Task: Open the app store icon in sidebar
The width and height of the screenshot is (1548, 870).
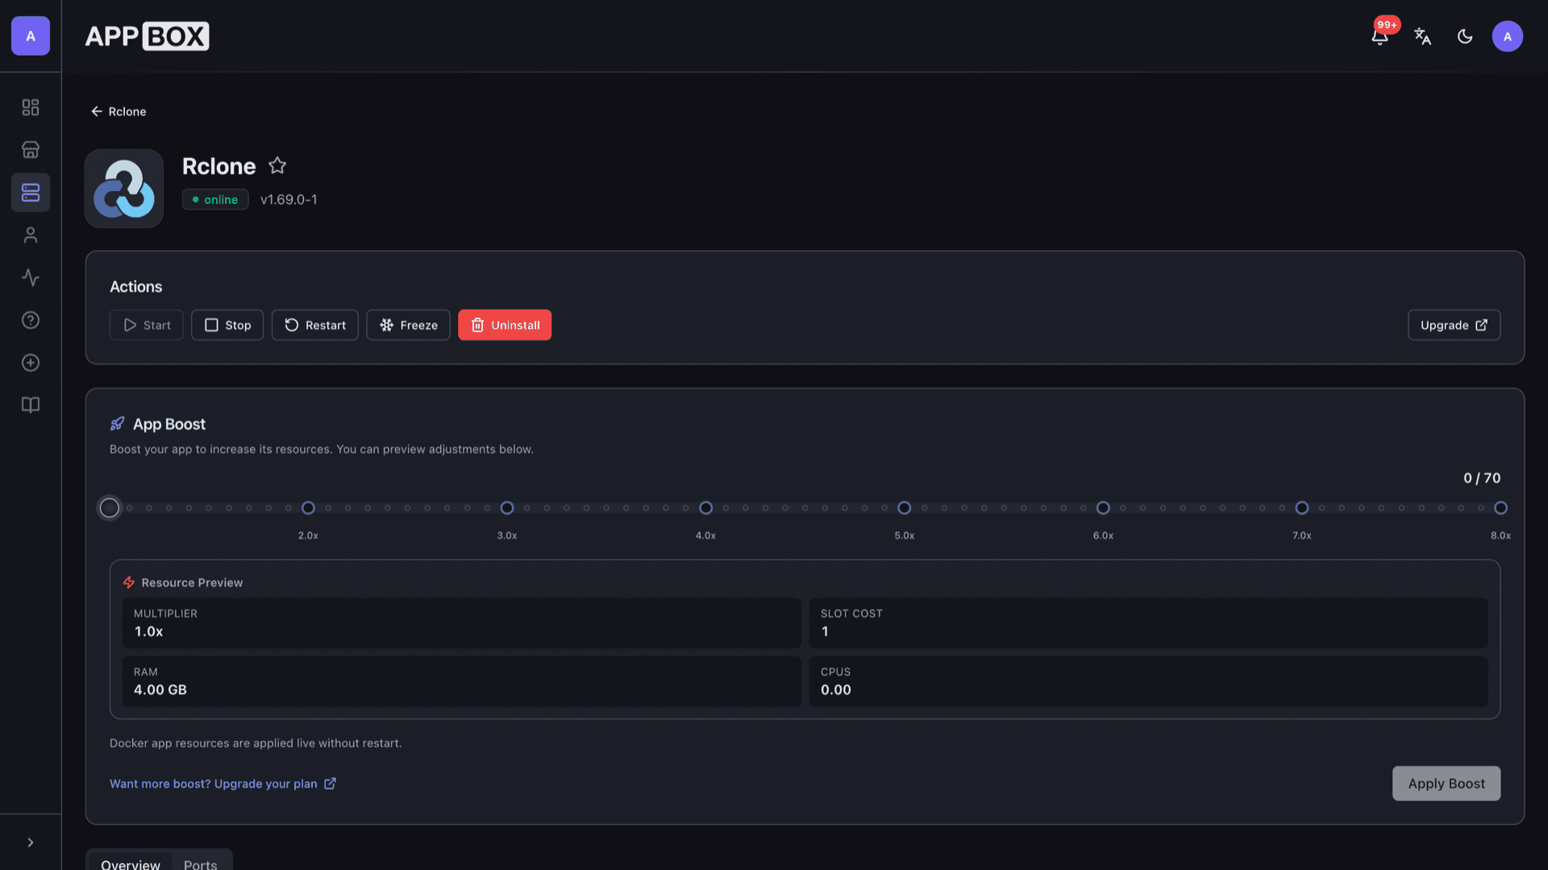Action: pyautogui.click(x=31, y=150)
